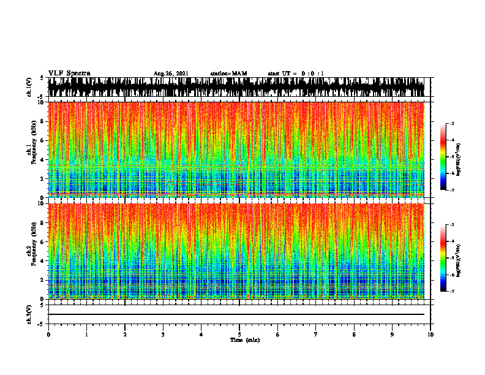Click the -3 label on ch.2 colorbar
Image resolution: width=485 pixels, height=375 pixels.
click(452, 225)
